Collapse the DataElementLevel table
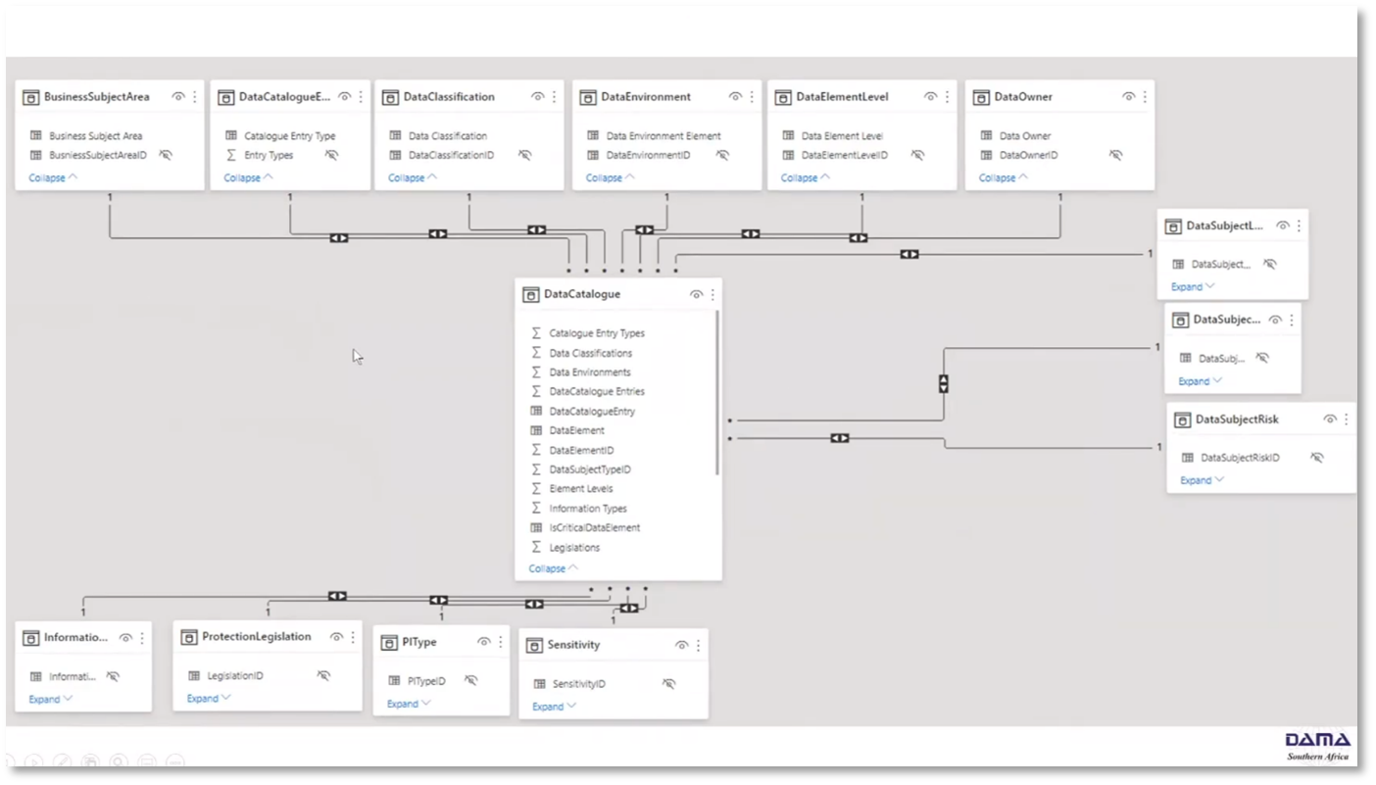 pyautogui.click(x=806, y=177)
